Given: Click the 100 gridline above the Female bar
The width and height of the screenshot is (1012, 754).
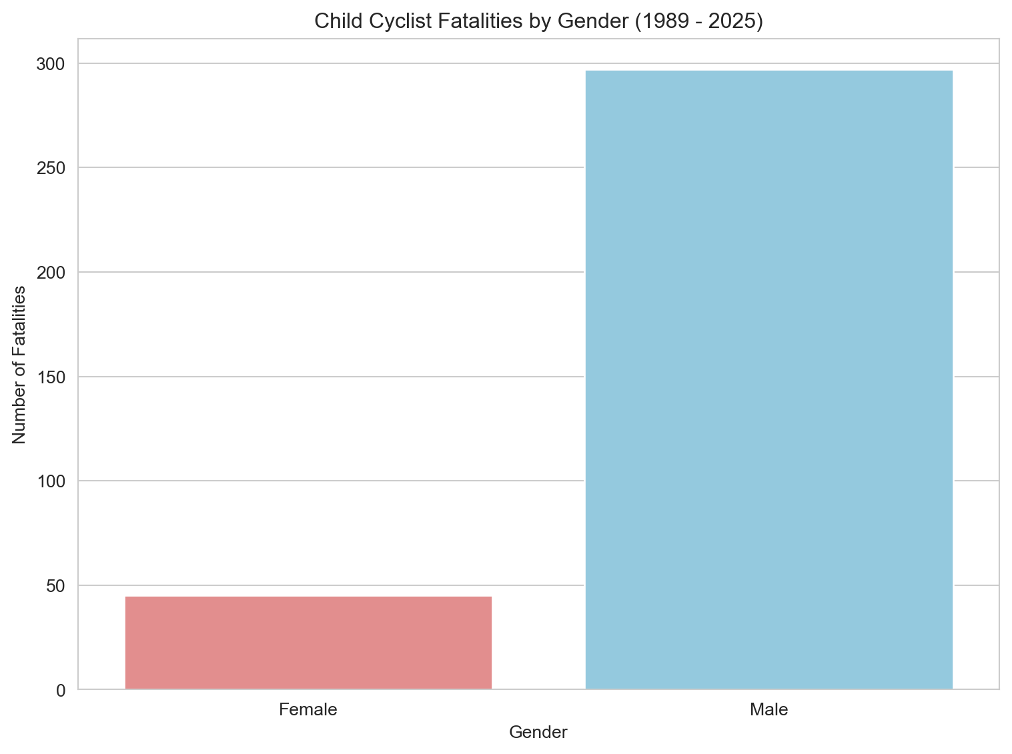Looking at the screenshot, I should (308, 481).
